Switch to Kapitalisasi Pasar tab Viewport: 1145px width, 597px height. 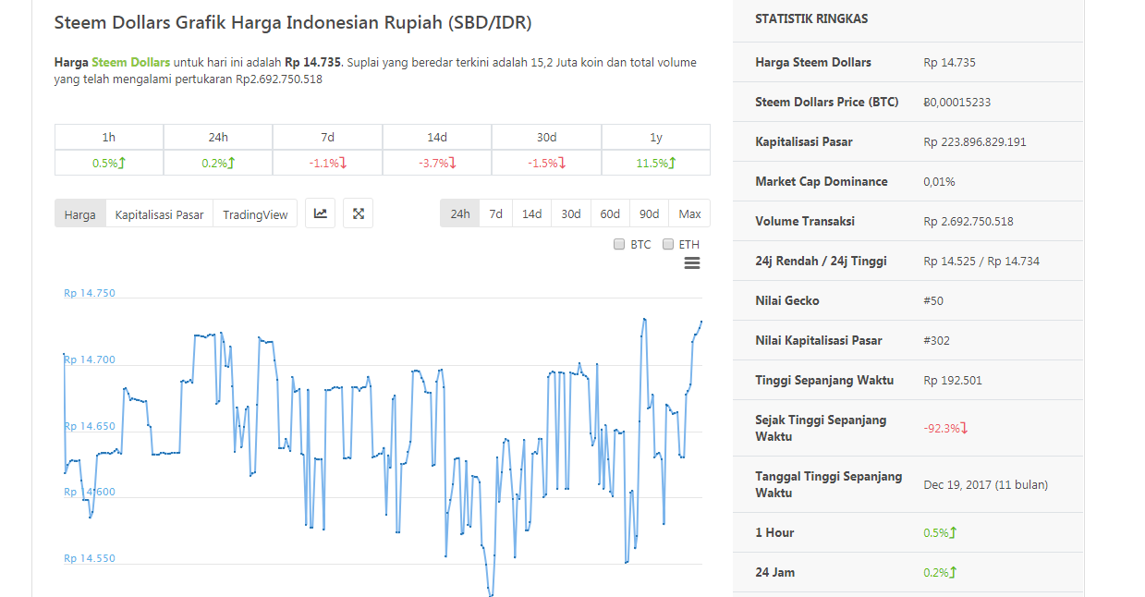(160, 214)
